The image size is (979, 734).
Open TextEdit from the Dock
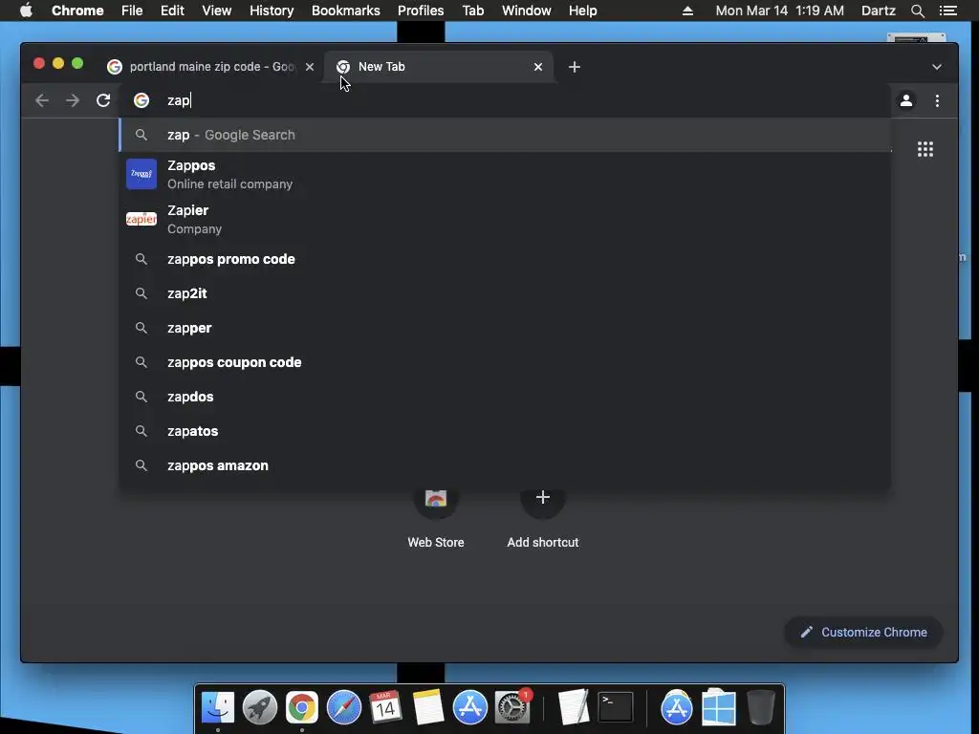[574, 708]
